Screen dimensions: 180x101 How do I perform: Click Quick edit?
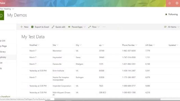(x=60, y=27)
